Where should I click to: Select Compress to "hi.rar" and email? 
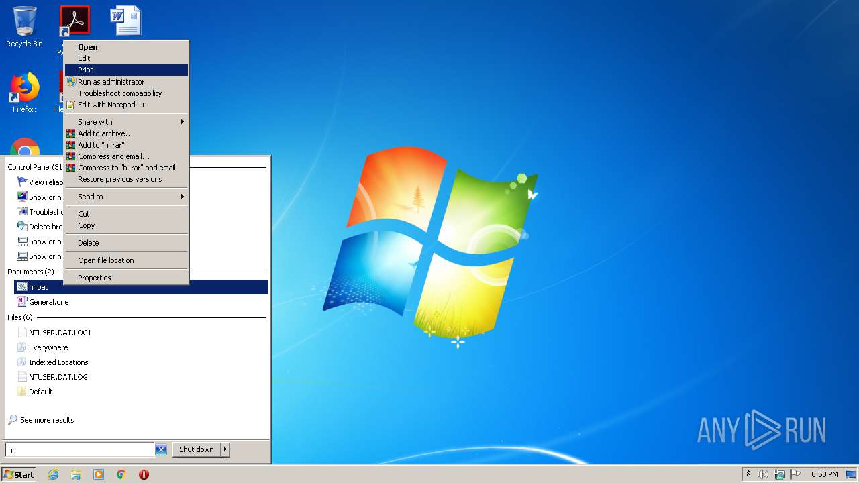click(126, 168)
